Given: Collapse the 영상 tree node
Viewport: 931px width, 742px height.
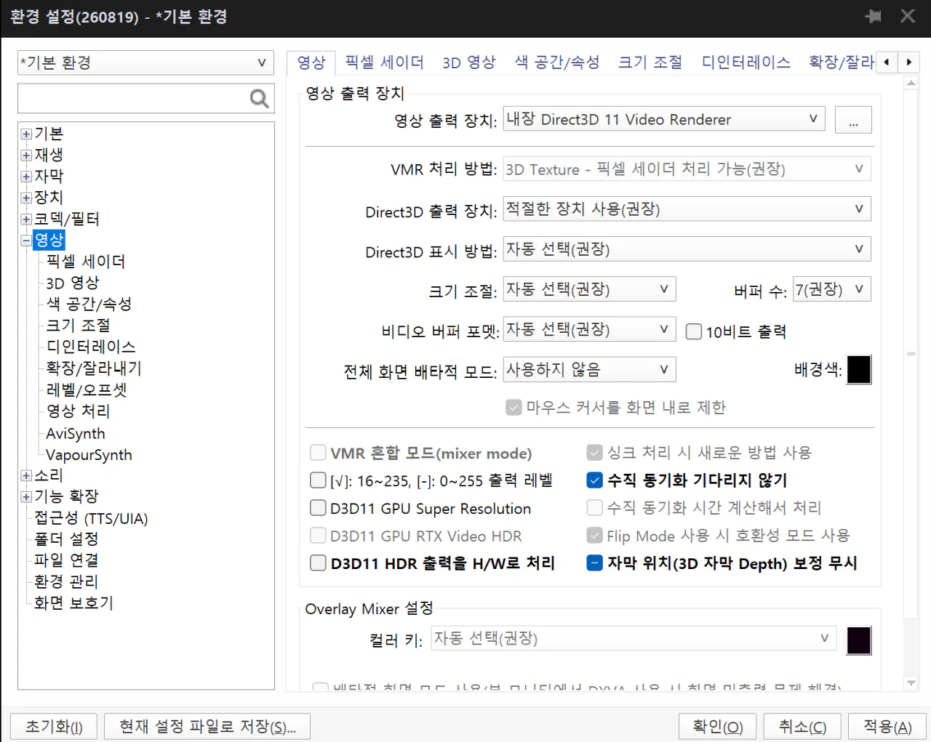Looking at the screenshot, I should pyautogui.click(x=26, y=240).
